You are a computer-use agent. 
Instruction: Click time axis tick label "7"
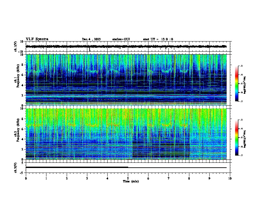(x=169, y=178)
